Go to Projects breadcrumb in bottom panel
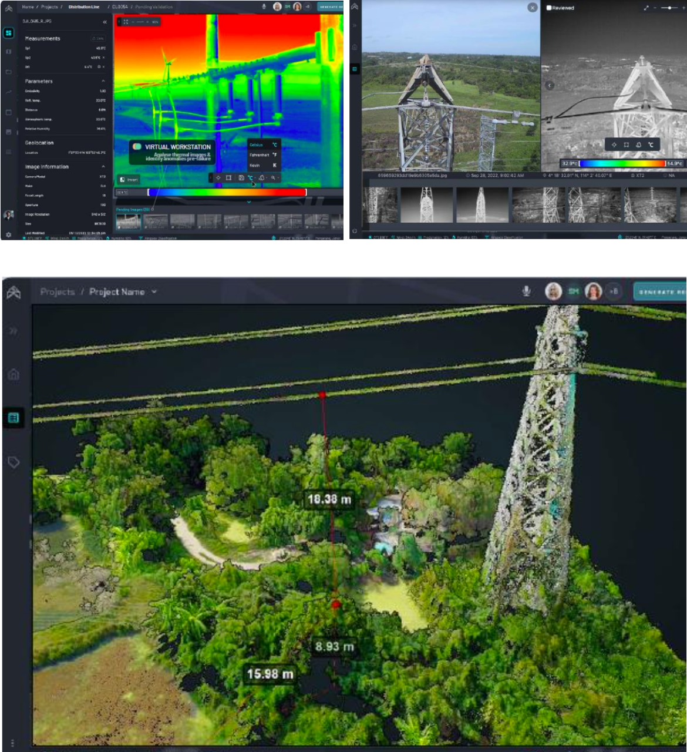The width and height of the screenshot is (687, 752). (58, 291)
